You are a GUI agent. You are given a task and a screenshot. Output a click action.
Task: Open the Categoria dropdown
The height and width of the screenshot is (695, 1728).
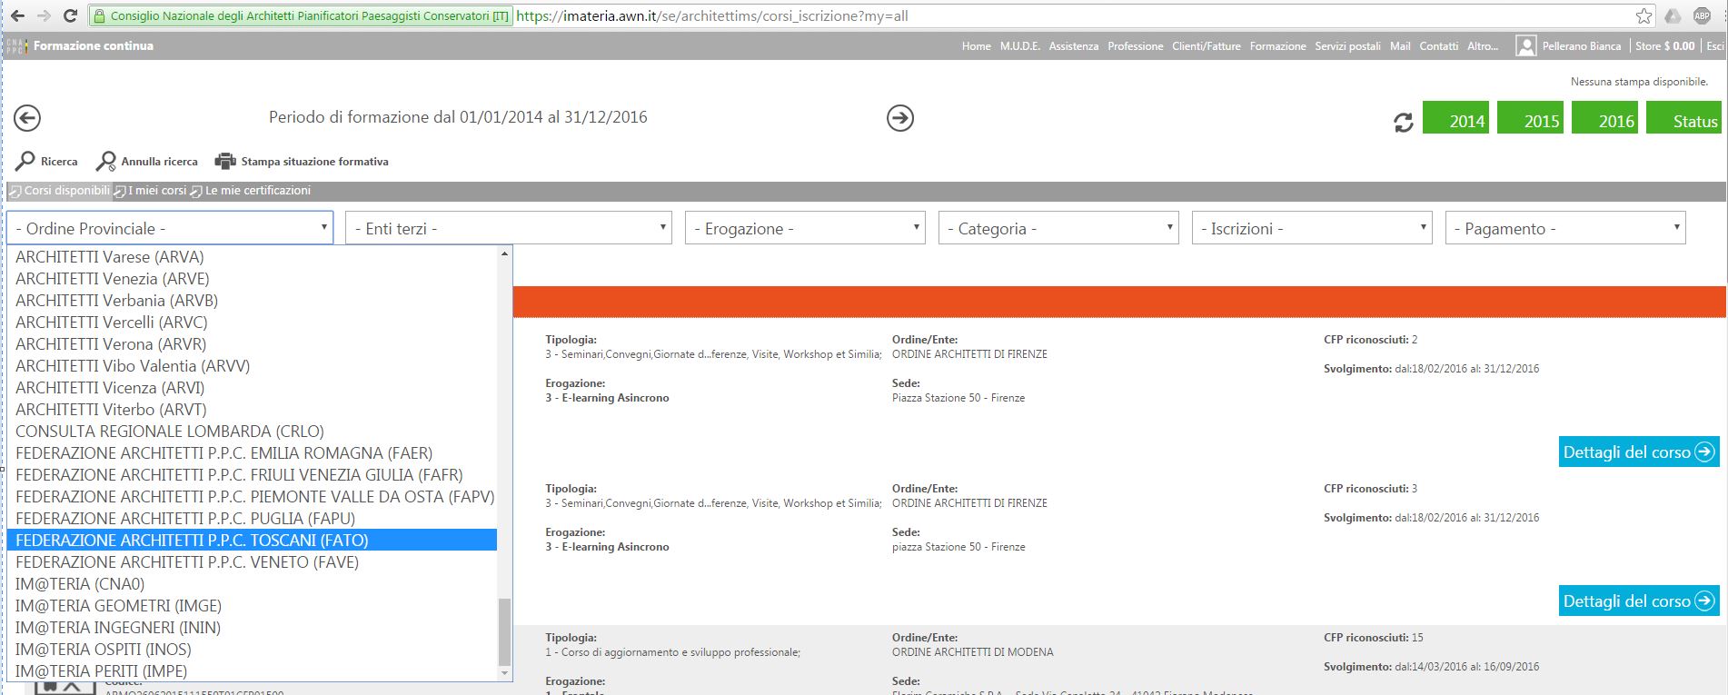1058,228
